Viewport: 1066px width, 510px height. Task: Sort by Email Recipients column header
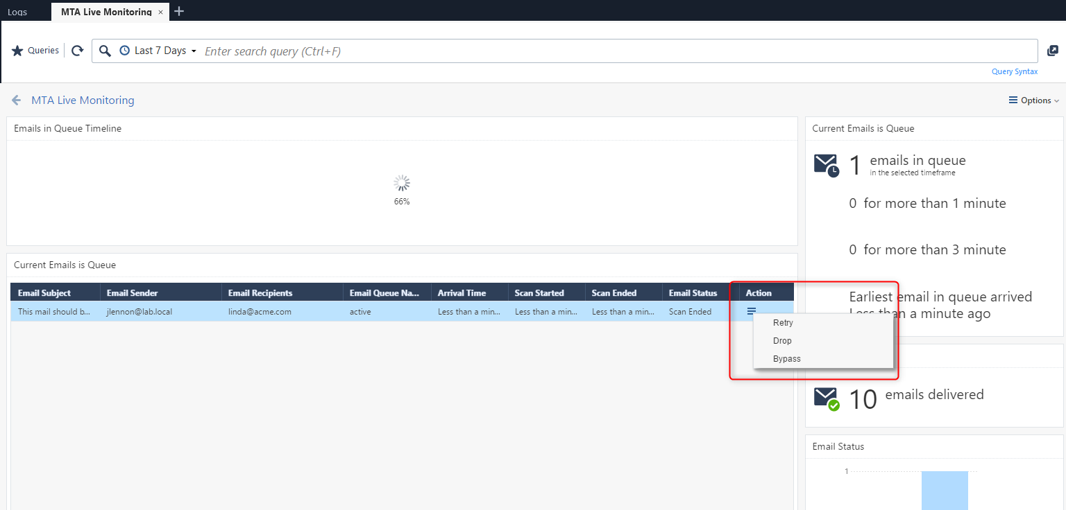coord(282,292)
